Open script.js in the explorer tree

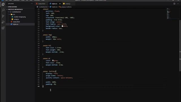pyautogui.click(x=16, y=19)
